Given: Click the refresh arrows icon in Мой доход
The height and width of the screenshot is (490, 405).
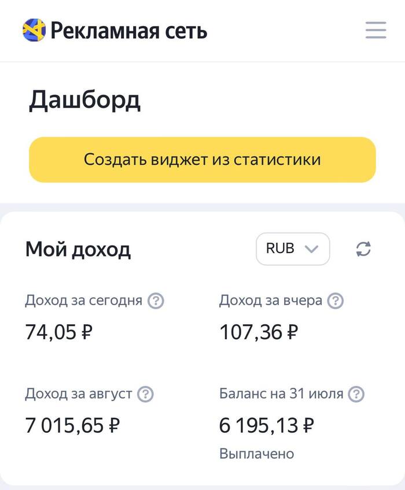Looking at the screenshot, I should point(362,248).
